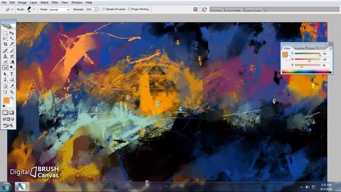Switch to Quick Mask mode
The width and height of the screenshot is (341, 192).
[x=12, y=113]
